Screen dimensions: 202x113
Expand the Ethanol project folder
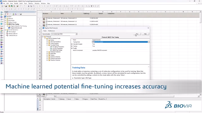pyautogui.click(x=5, y=19)
